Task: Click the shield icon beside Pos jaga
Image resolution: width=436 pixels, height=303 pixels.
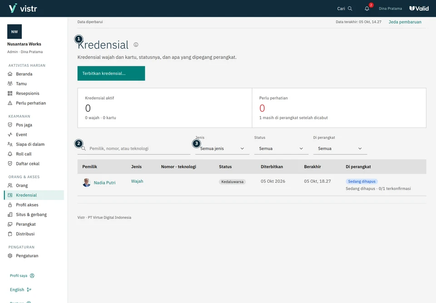Action: coord(10,125)
